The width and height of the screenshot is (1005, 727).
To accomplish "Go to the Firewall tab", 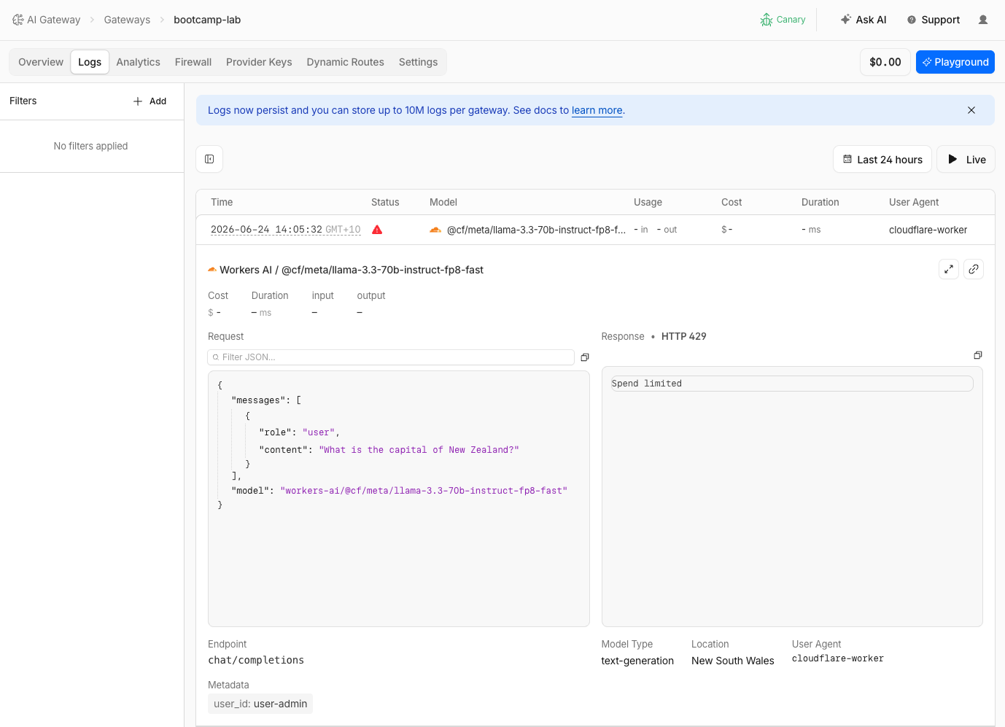I will click(193, 62).
